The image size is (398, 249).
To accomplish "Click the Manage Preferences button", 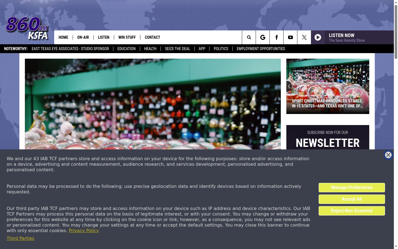I will pyautogui.click(x=352, y=188).
